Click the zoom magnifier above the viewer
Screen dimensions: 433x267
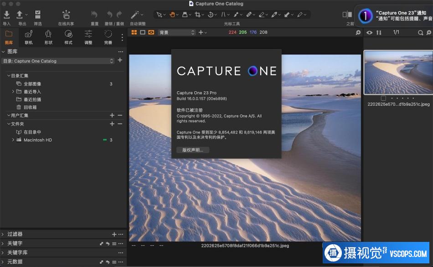[358, 33]
